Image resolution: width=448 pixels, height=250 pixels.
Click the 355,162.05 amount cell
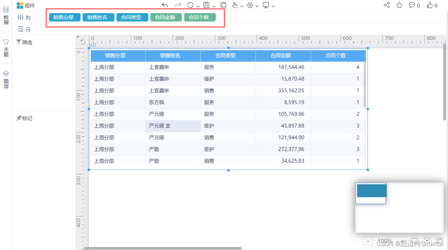(x=283, y=91)
